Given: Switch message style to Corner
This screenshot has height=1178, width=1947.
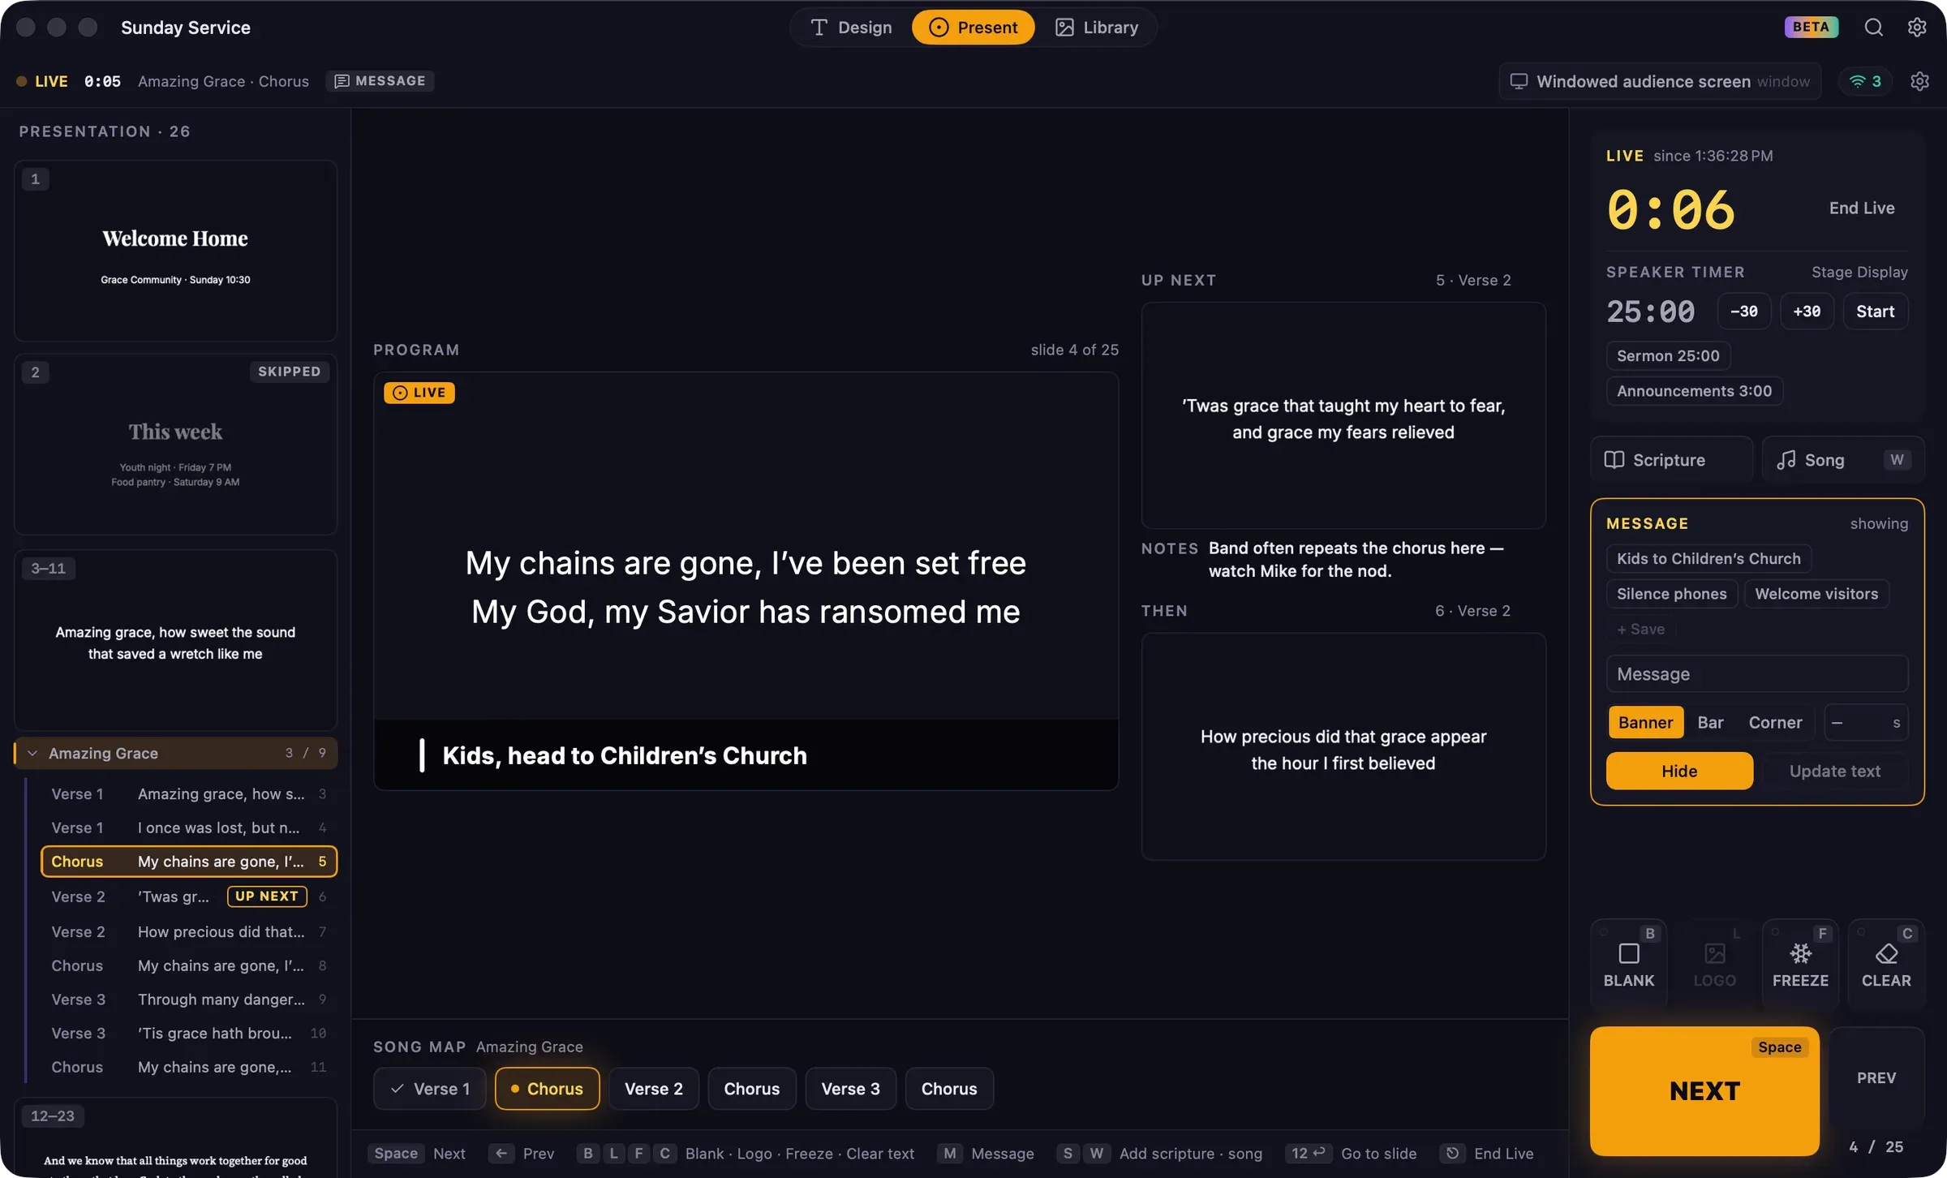Looking at the screenshot, I should click(1775, 722).
